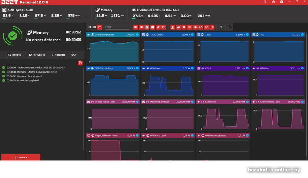This screenshot has height=178, width=308.
Task: Click the current sensor filter icon
Action: point(189,27)
